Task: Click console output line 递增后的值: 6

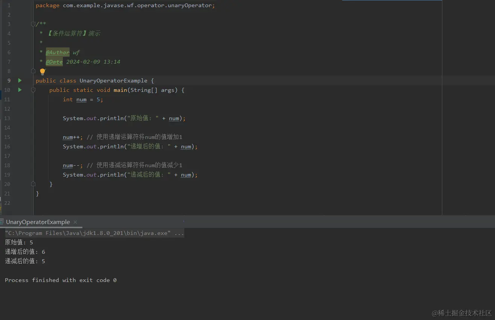Action: (x=25, y=252)
